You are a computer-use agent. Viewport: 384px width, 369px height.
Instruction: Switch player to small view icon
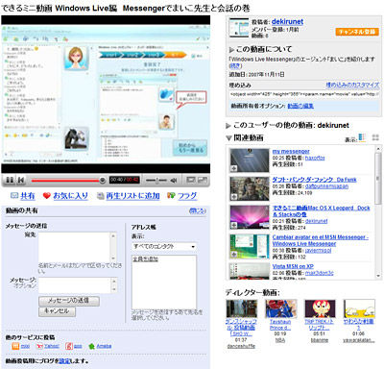(191, 180)
